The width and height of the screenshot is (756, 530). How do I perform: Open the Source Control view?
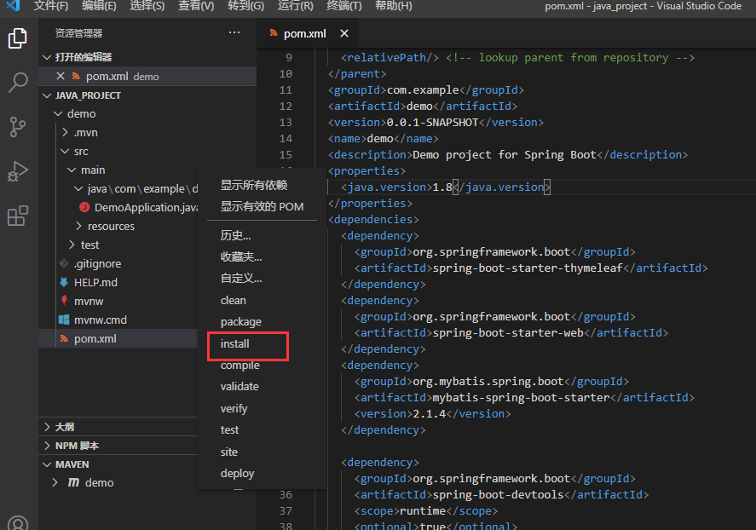[18, 127]
